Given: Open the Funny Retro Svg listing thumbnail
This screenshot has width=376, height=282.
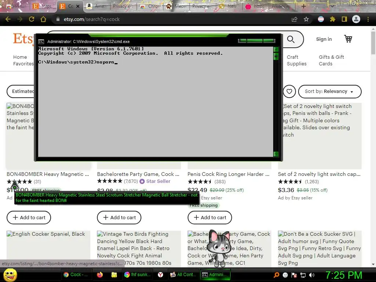Looking at the screenshot, I should tap(320, 248).
